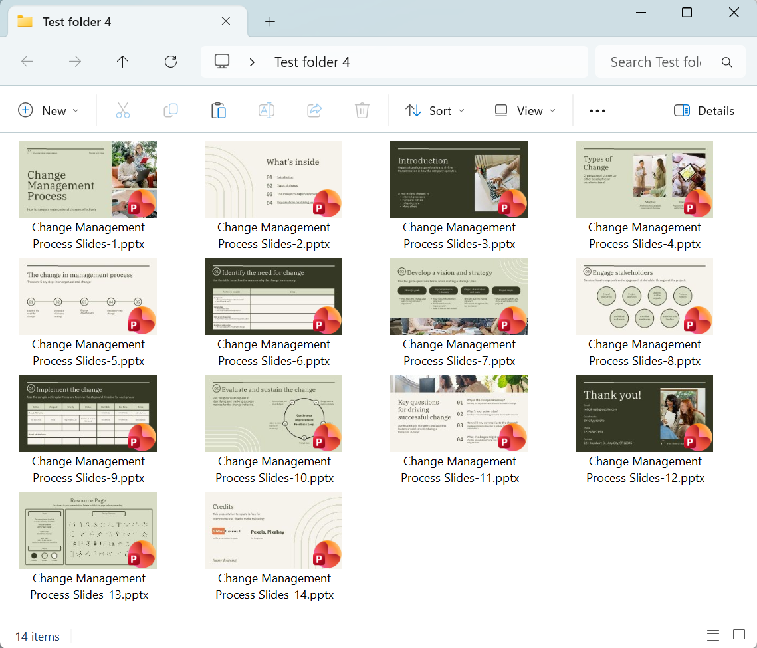Navigate up to the parent folder

(x=123, y=61)
